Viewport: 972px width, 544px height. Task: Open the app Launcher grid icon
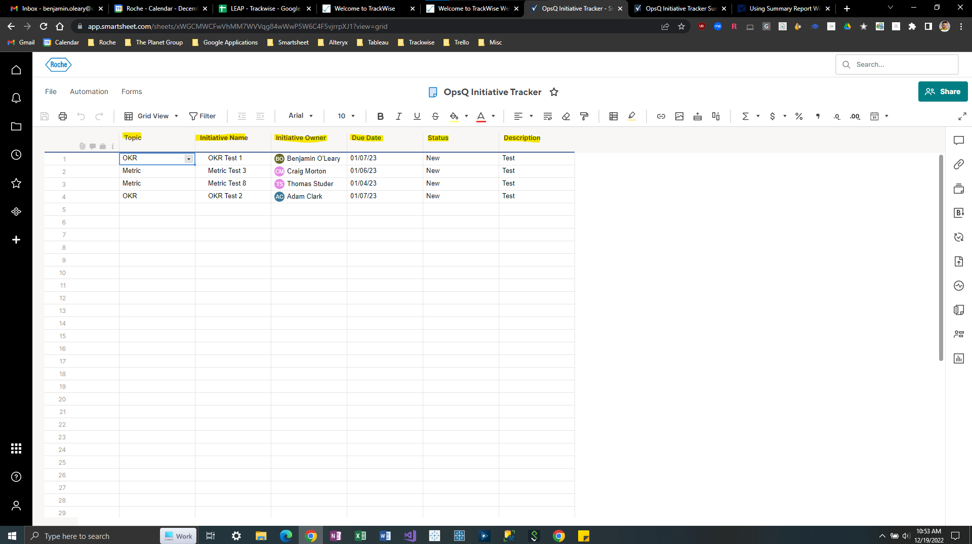pyautogui.click(x=16, y=448)
